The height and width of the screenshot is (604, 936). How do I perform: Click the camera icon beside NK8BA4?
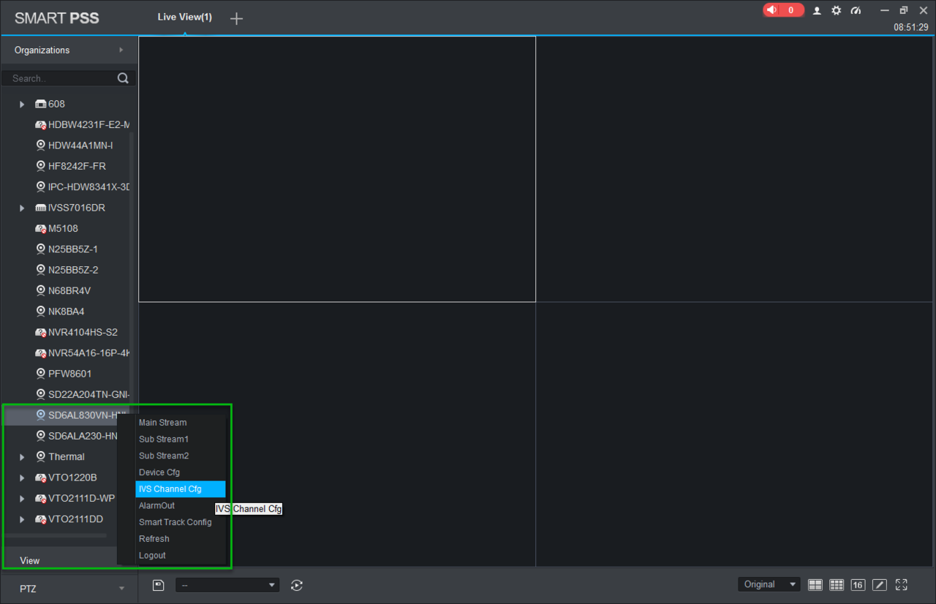(41, 312)
